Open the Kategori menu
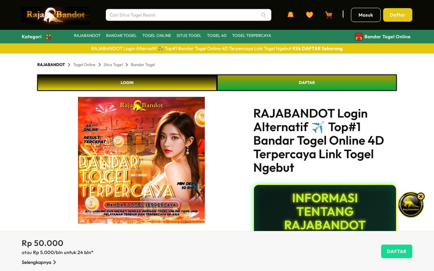The width and height of the screenshot is (434, 271). 32,37
